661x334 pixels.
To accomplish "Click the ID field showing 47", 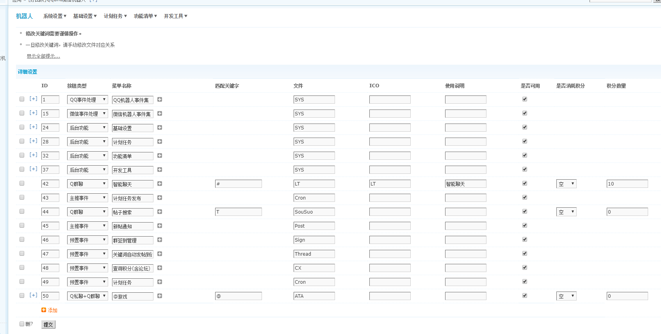I will (x=50, y=254).
